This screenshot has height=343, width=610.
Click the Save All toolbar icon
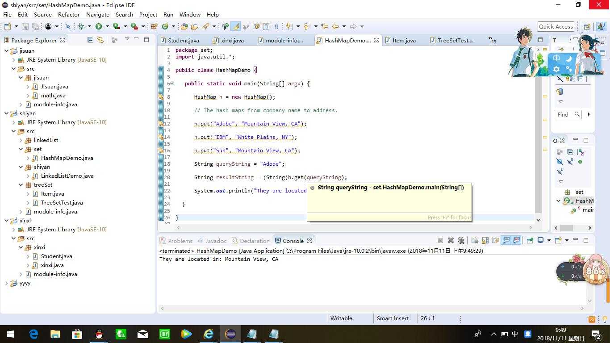point(35,26)
